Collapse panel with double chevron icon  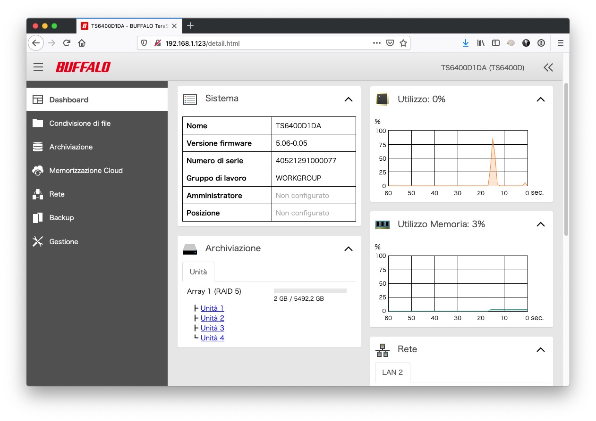(x=548, y=67)
